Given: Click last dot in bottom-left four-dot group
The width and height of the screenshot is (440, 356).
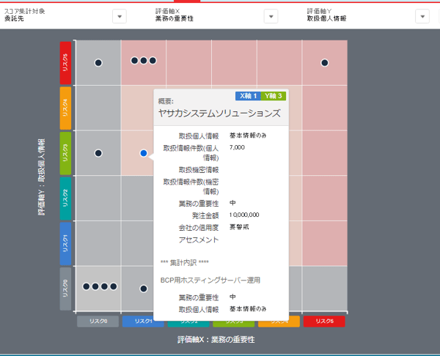Looking at the screenshot, I should pos(112,286).
